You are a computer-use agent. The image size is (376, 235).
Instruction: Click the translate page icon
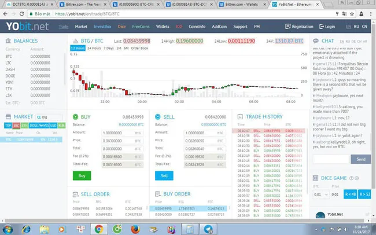click(x=344, y=14)
